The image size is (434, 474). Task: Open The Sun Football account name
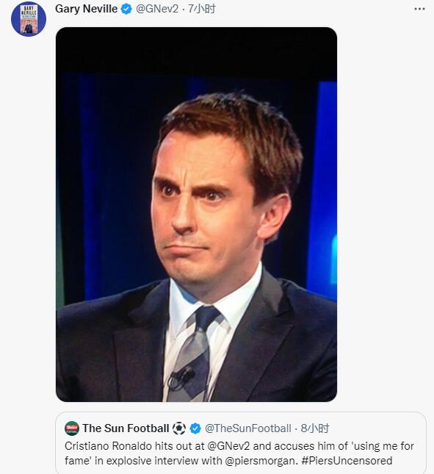coord(126,428)
